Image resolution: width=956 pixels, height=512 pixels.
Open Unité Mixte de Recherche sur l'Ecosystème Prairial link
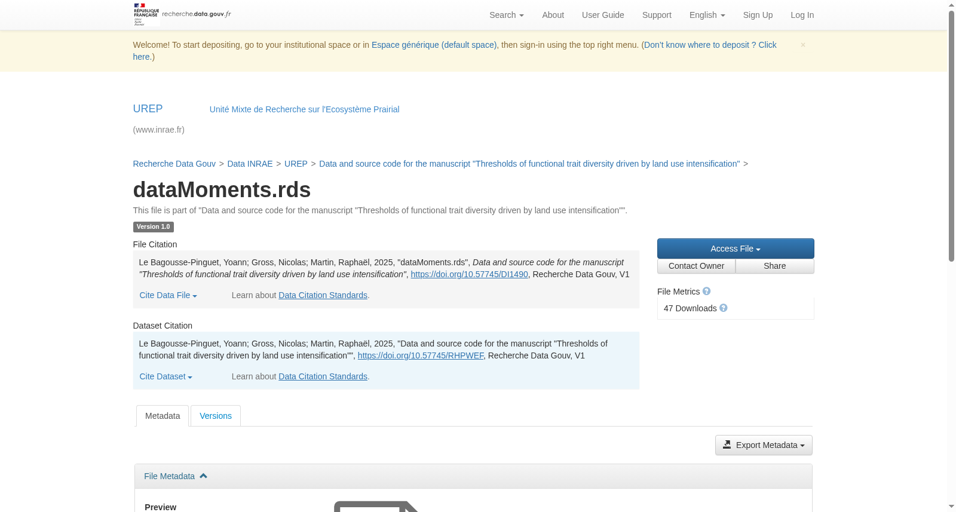tap(304, 109)
